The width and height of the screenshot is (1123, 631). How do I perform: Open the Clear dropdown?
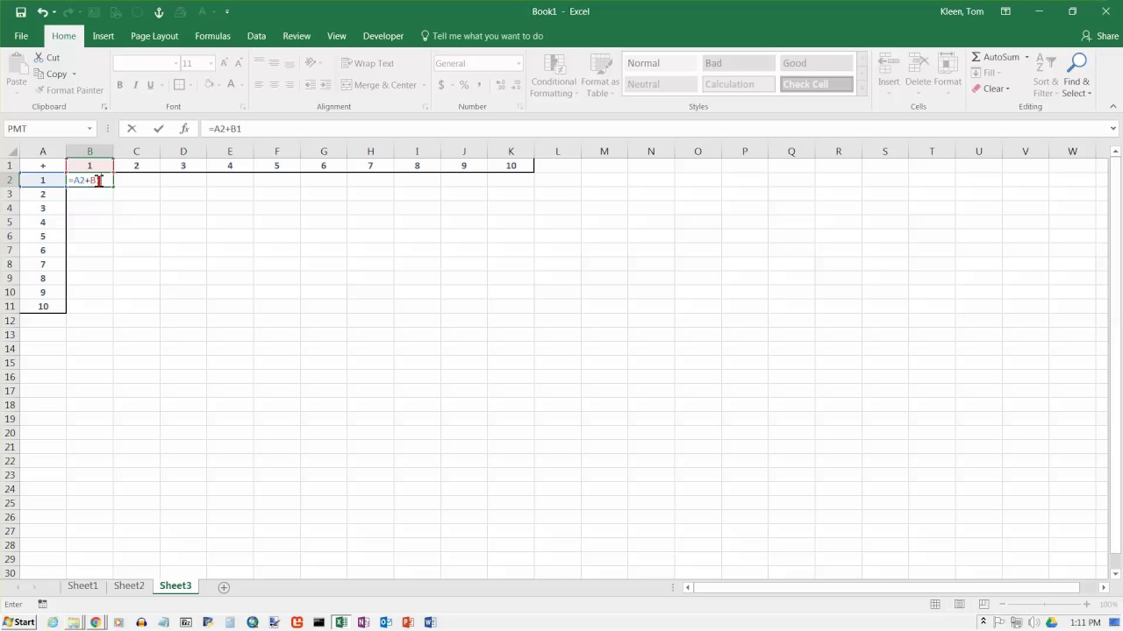[x=991, y=89]
